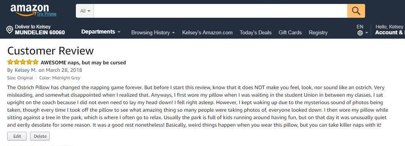Click the Delete review button
The width and height of the screenshot is (405, 146).
pos(40,136)
